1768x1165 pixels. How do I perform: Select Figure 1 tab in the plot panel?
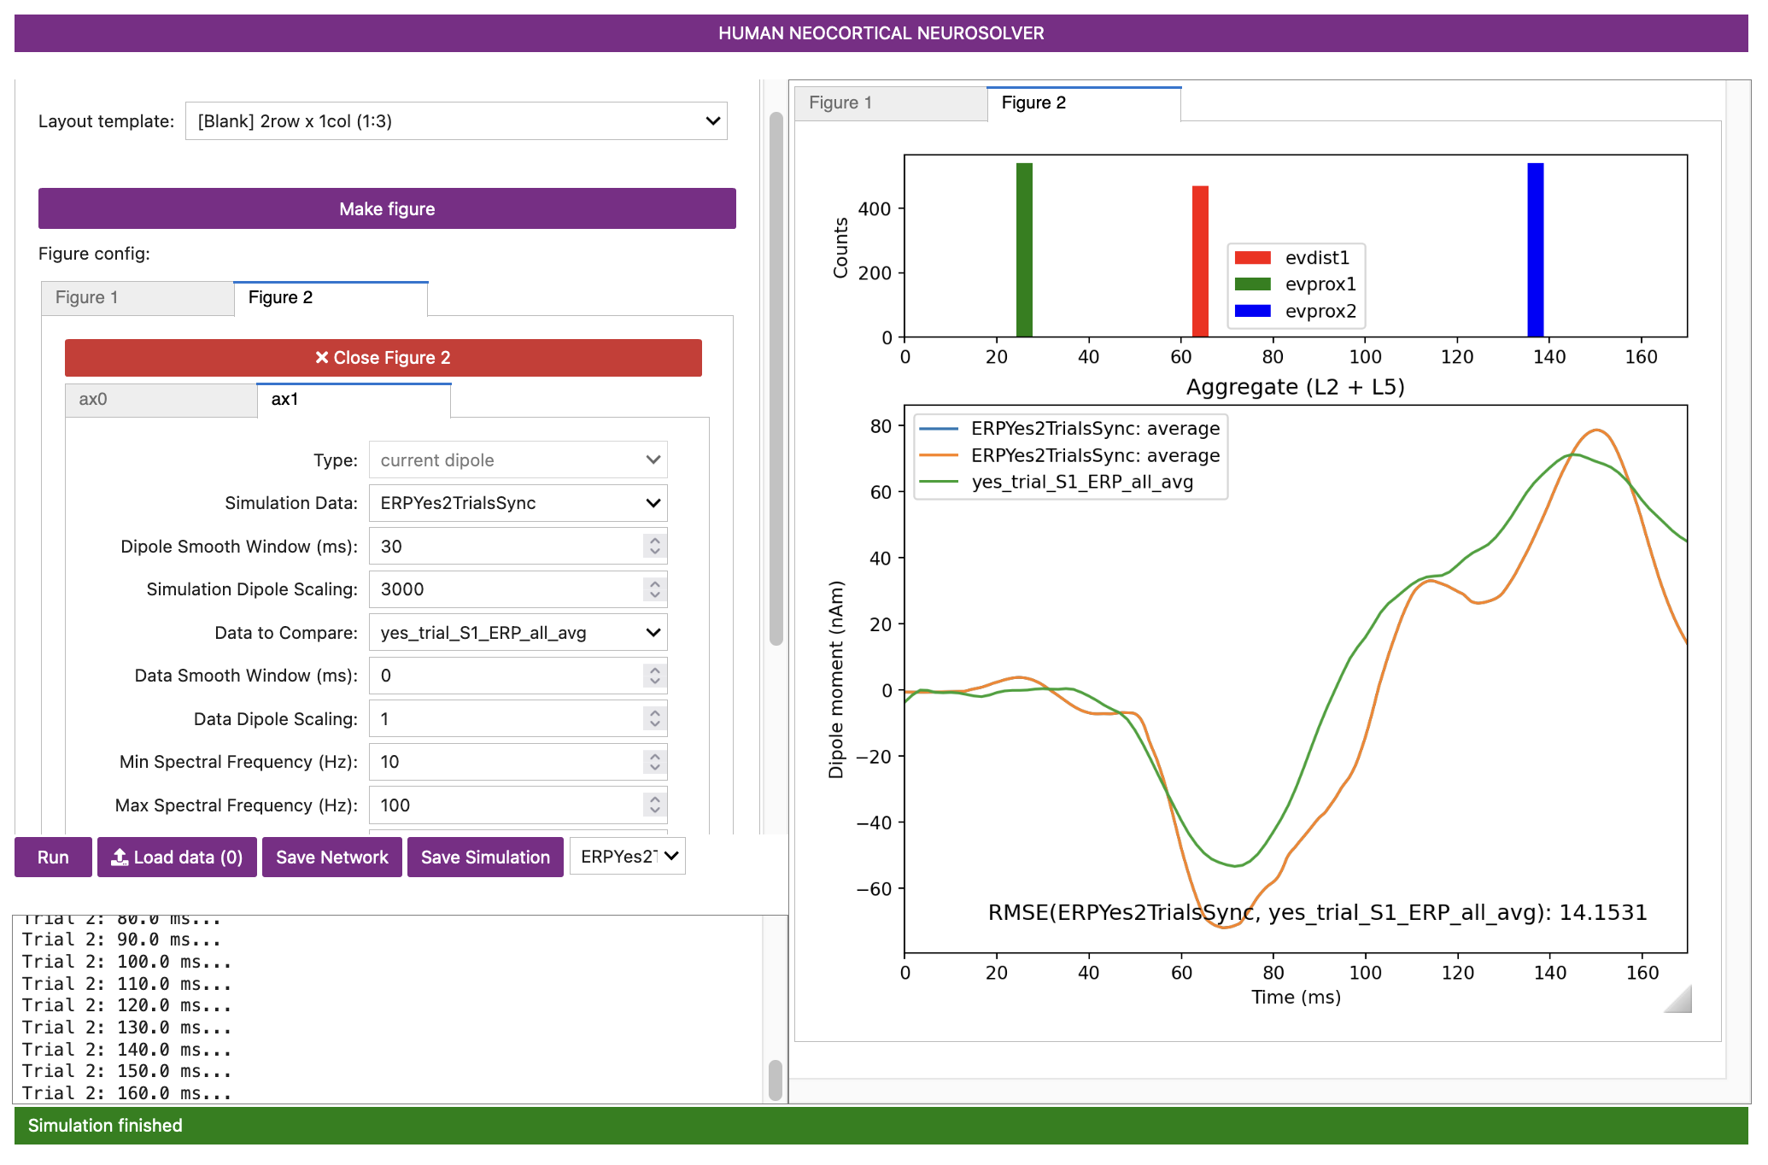[x=890, y=103]
